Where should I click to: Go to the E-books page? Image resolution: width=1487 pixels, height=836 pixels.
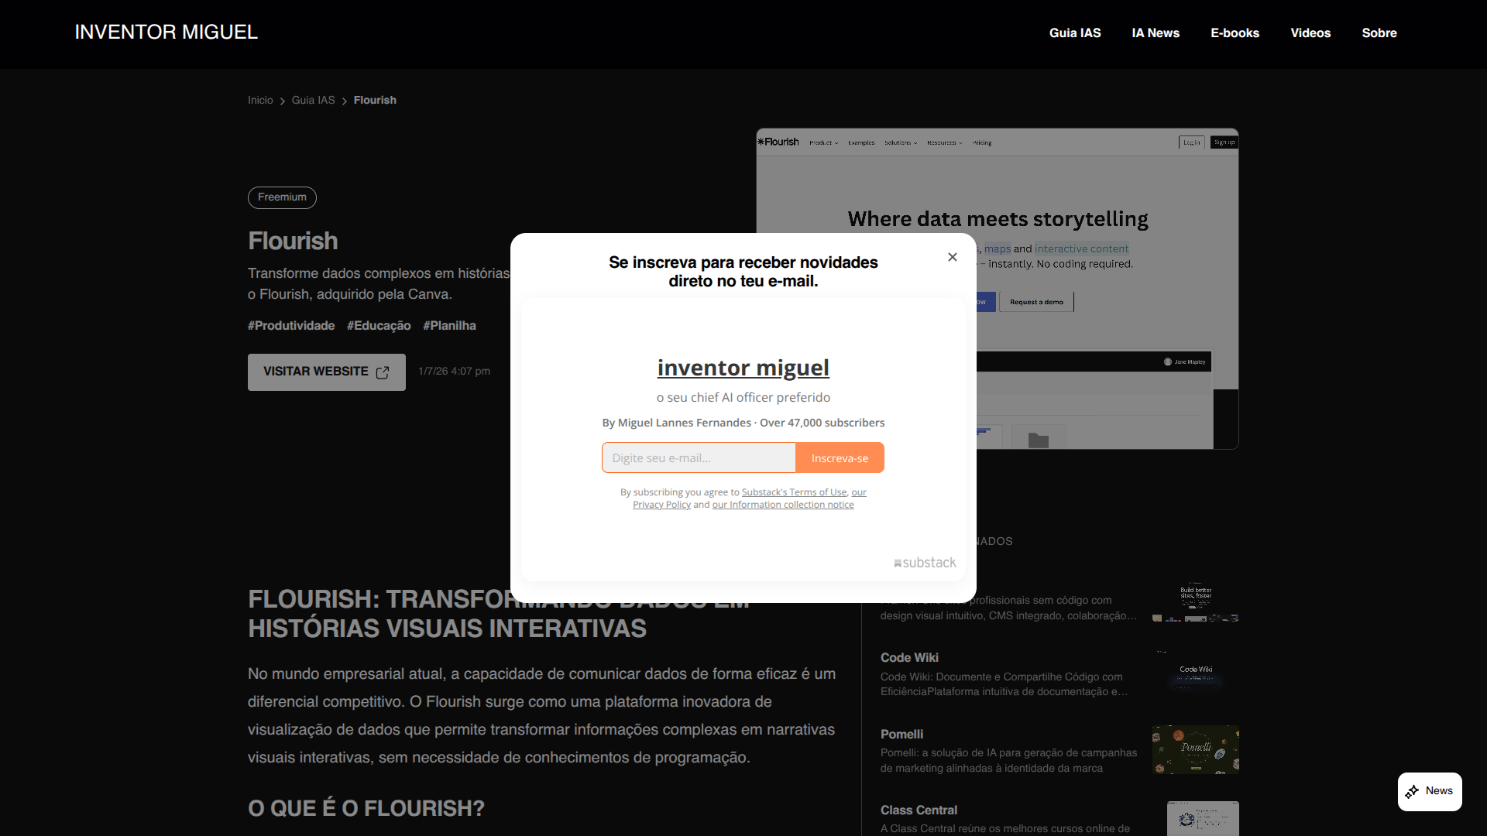click(x=1235, y=33)
